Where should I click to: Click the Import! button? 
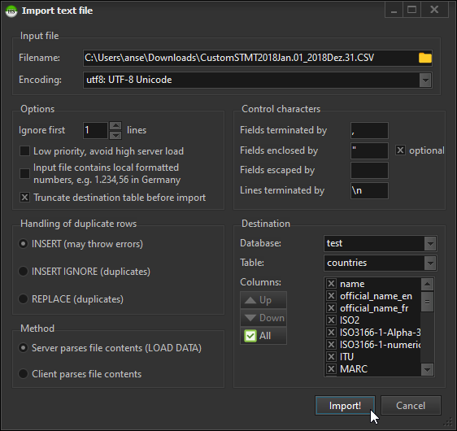click(x=345, y=405)
